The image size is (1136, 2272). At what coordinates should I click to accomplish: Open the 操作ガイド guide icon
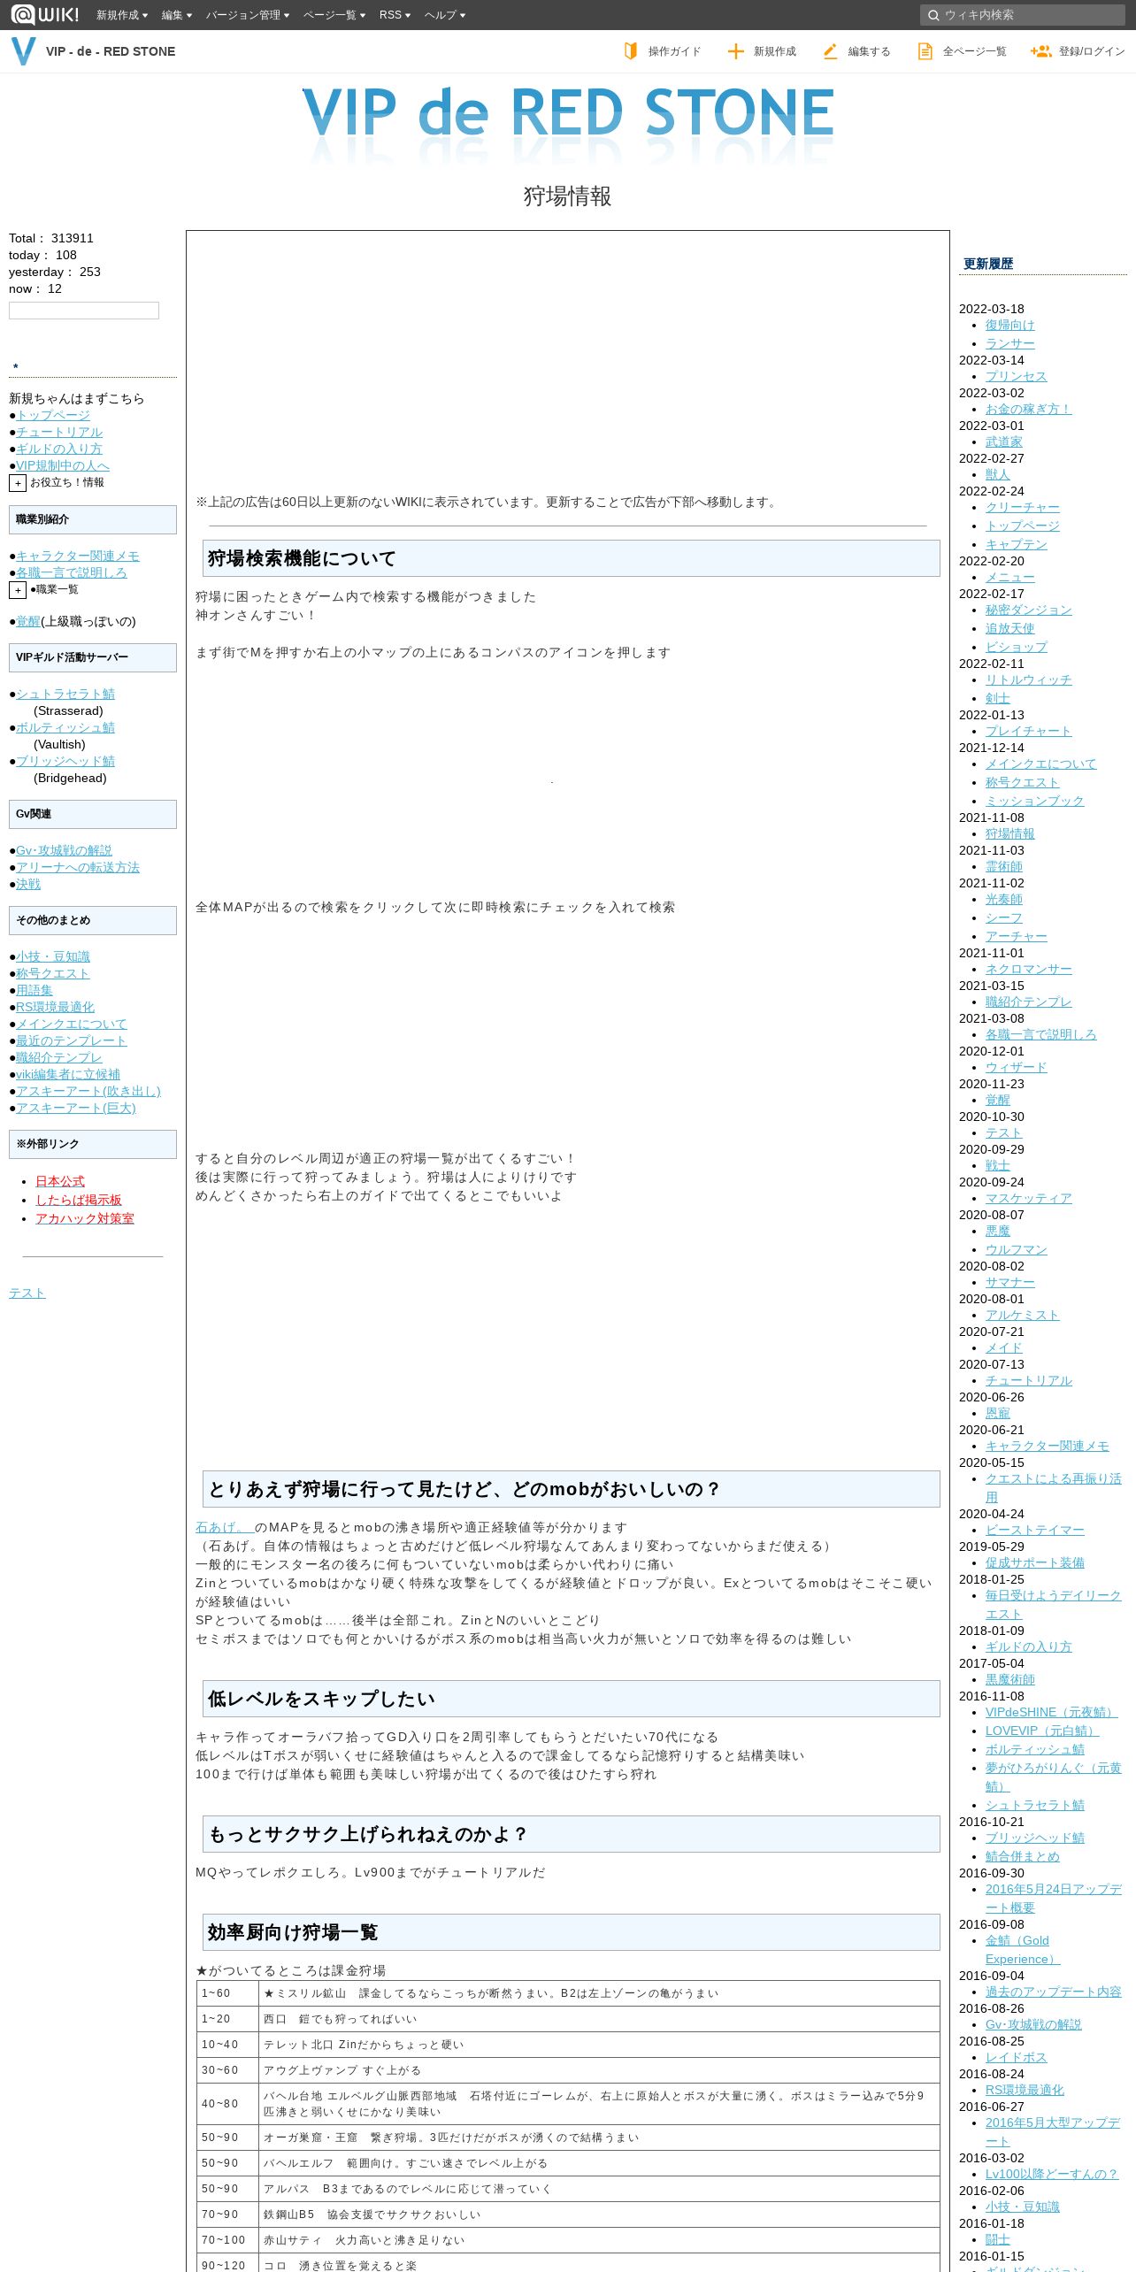631,51
